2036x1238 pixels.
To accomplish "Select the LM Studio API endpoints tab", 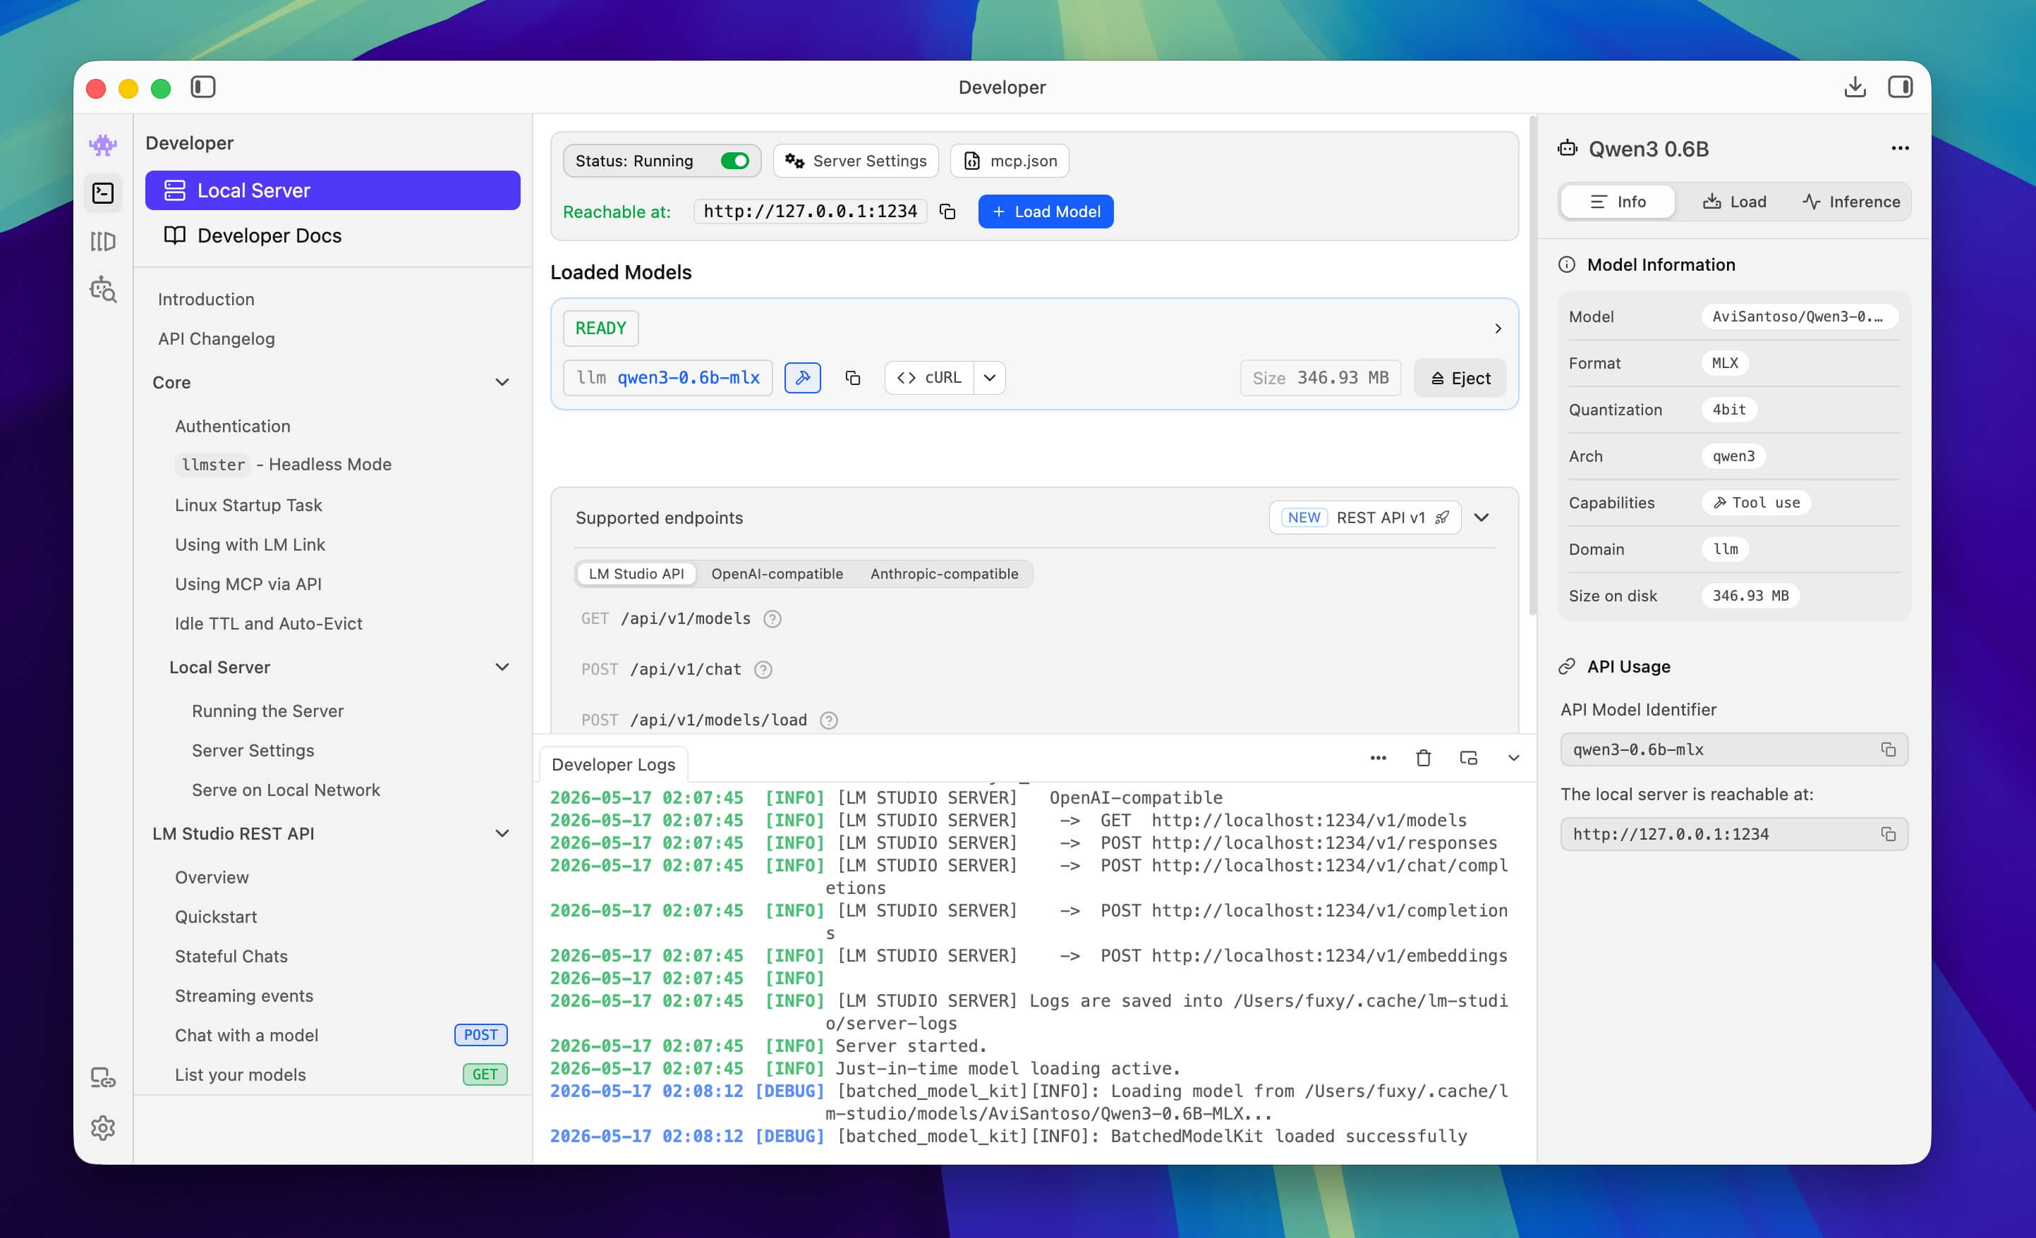I will point(636,573).
